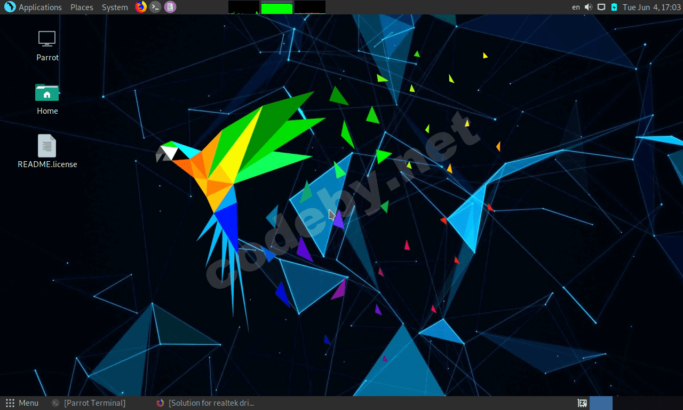Launch Firefox from the top panel
The width and height of the screenshot is (683, 410).
point(141,7)
